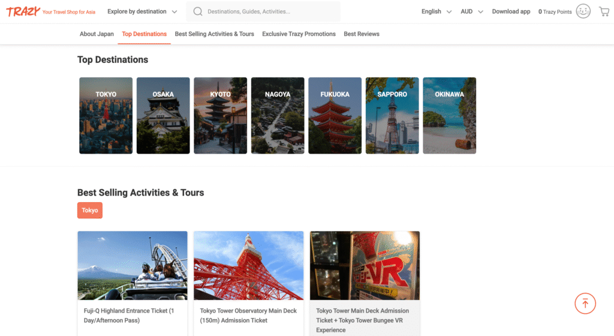Click the search magnifier icon
614x336 pixels.
[x=198, y=11]
